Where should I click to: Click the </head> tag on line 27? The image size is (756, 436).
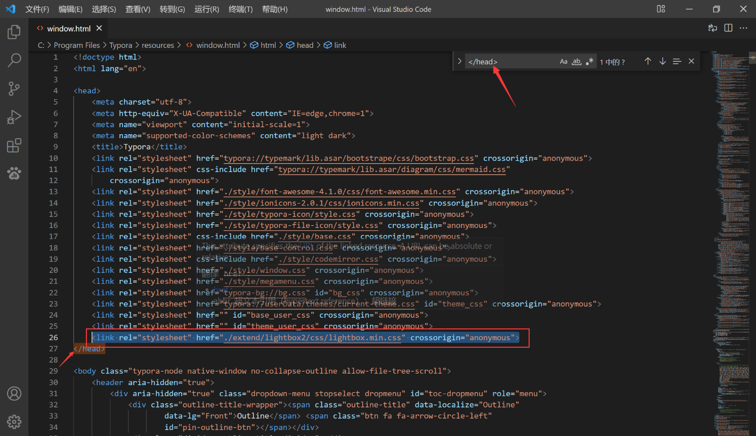pos(89,349)
